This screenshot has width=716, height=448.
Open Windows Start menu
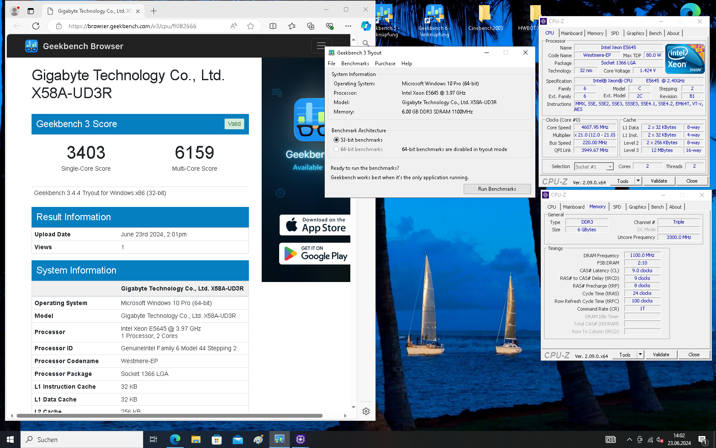tap(10, 439)
